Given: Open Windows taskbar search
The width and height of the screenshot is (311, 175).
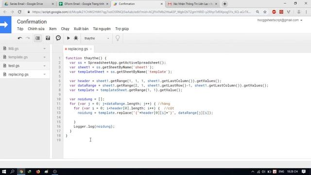Looking at the screenshot, I should click(x=12, y=172).
